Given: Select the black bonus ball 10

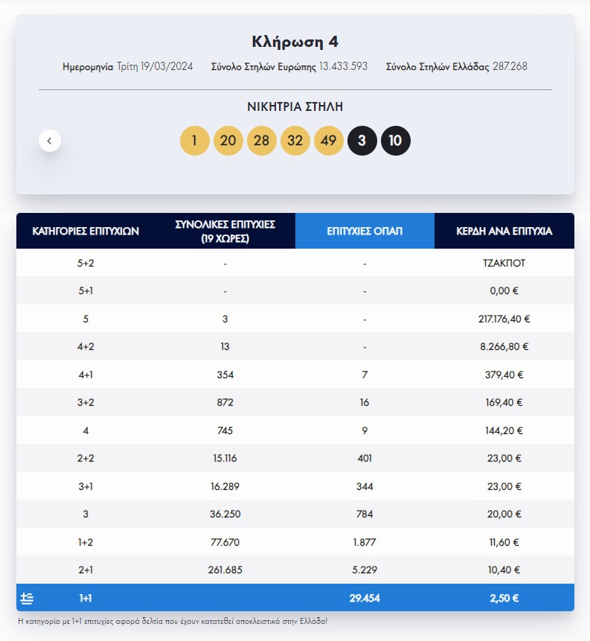Looking at the screenshot, I should (x=396, y=140).
